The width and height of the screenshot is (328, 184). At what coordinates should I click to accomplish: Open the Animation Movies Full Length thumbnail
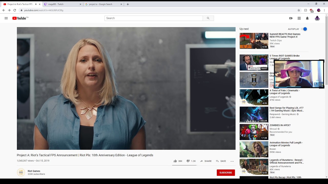tap(254, 149)
